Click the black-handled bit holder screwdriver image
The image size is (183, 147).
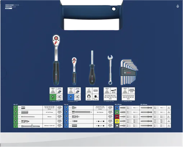(92, 68)
